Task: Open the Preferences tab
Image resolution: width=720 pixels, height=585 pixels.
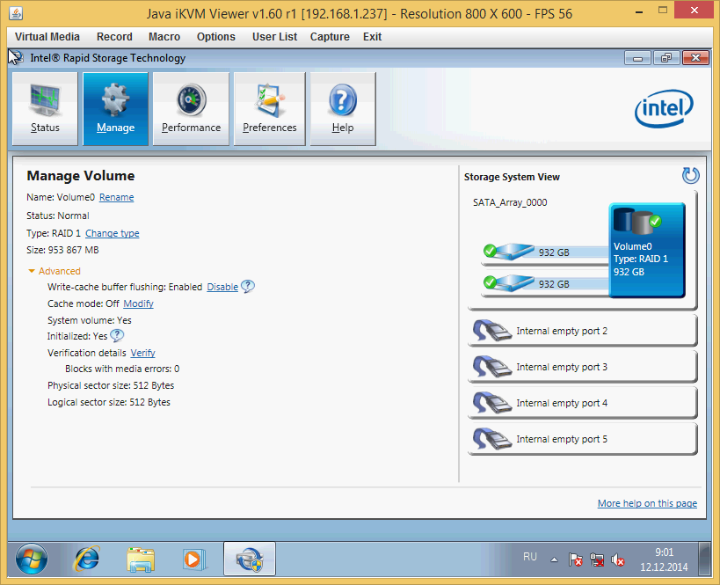Action: [x=270, y=109]
